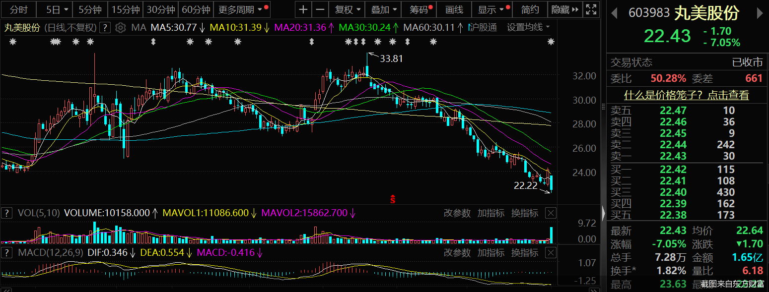
Task: Click the MA10:31.39 moving average label
Action: click(239, 27)
